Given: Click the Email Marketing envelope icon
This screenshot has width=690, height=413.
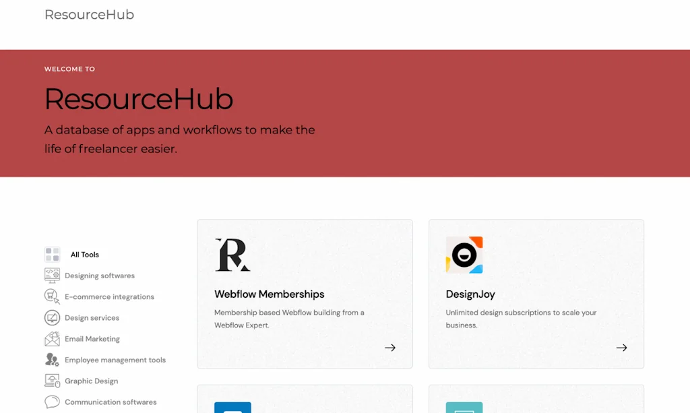Looking at the screenshot, I should (x=52, y=339).
